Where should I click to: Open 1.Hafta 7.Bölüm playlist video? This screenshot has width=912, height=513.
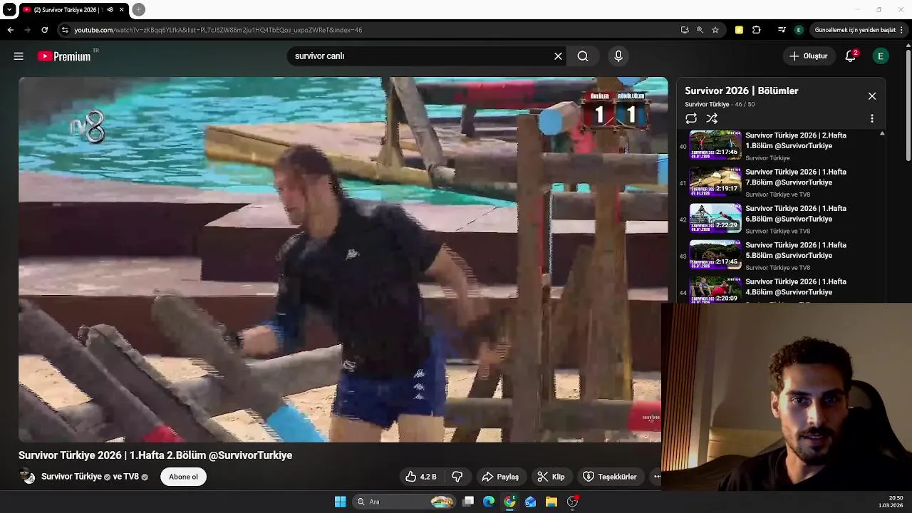(x=780, y=183)
